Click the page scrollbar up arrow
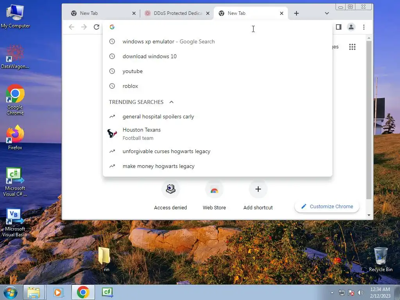This screenshot has height=300, width=400. pos(369,38)
